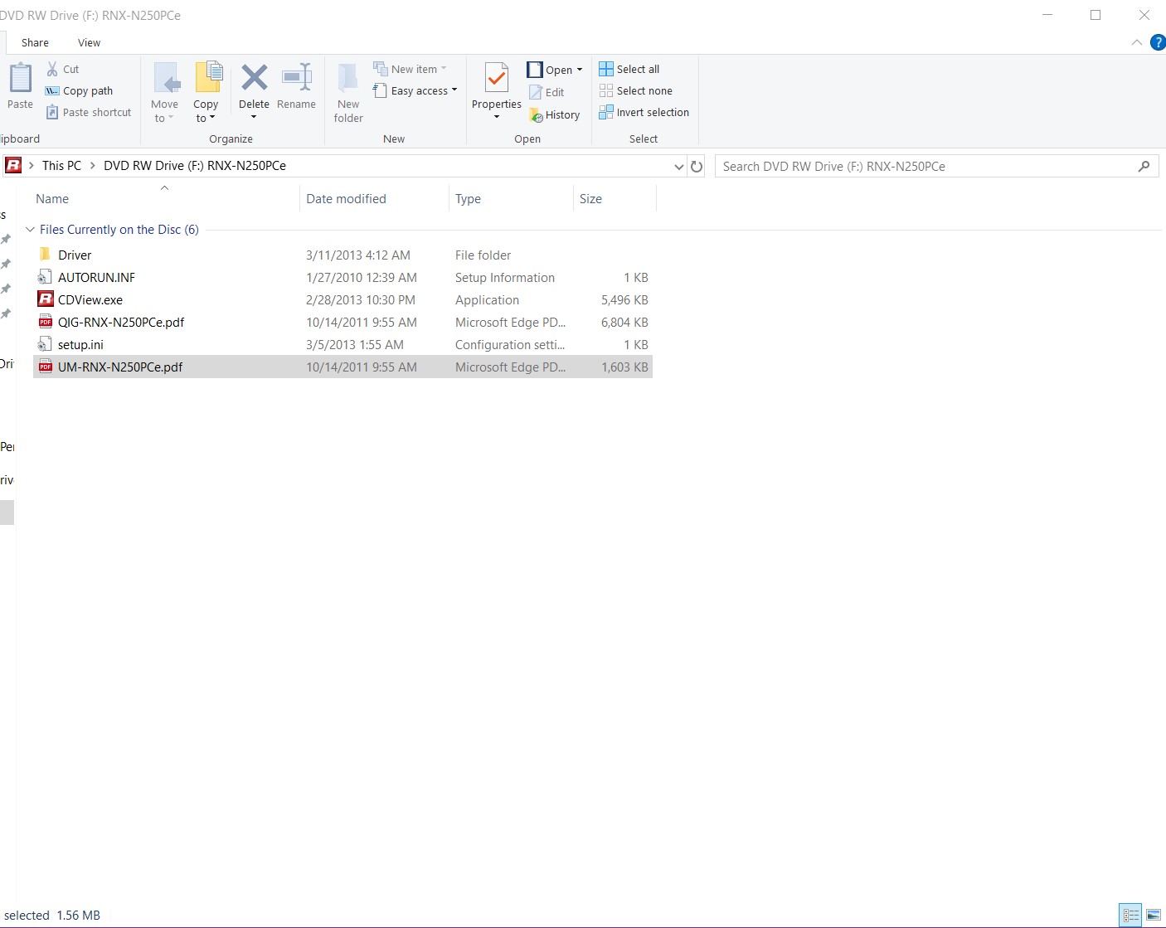1166x928 pixels.
Task: Open the address bar history dropdown
Action: [x=678, y=167]
